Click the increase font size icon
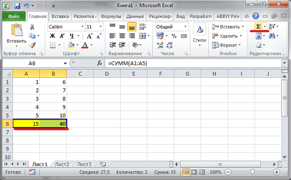 coord(90,36)
